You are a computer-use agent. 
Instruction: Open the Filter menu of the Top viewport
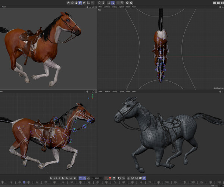(x=128, y=7)
